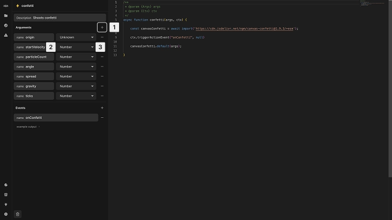Add a new event with plus button
The height and width of the screenshot is (220, 392).
pos(102,108)
